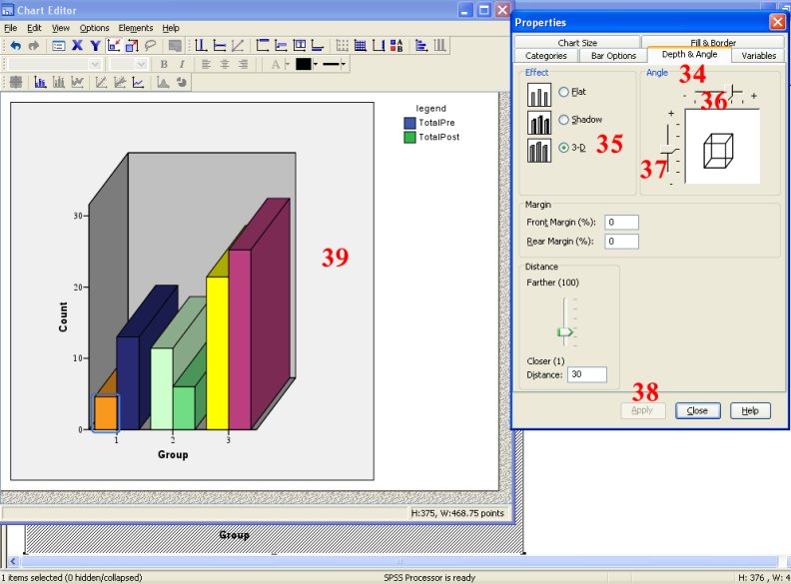
Task: Open the Edit menu
Action: coord(34,28)
